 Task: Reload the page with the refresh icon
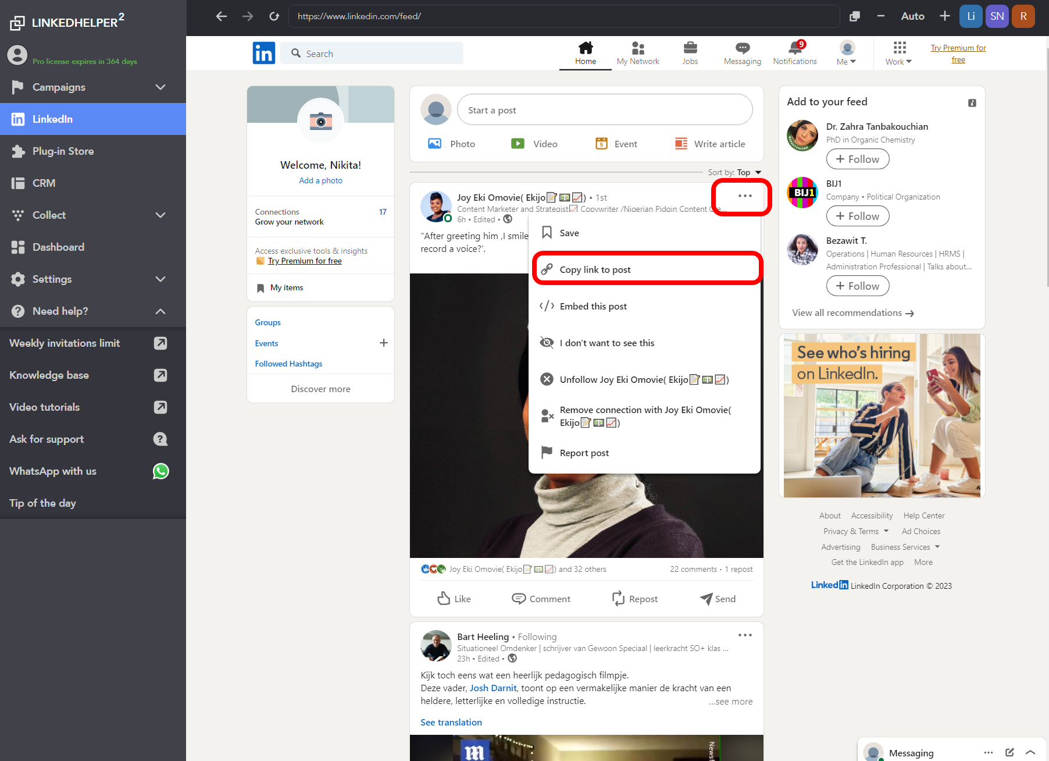(274, 16)
